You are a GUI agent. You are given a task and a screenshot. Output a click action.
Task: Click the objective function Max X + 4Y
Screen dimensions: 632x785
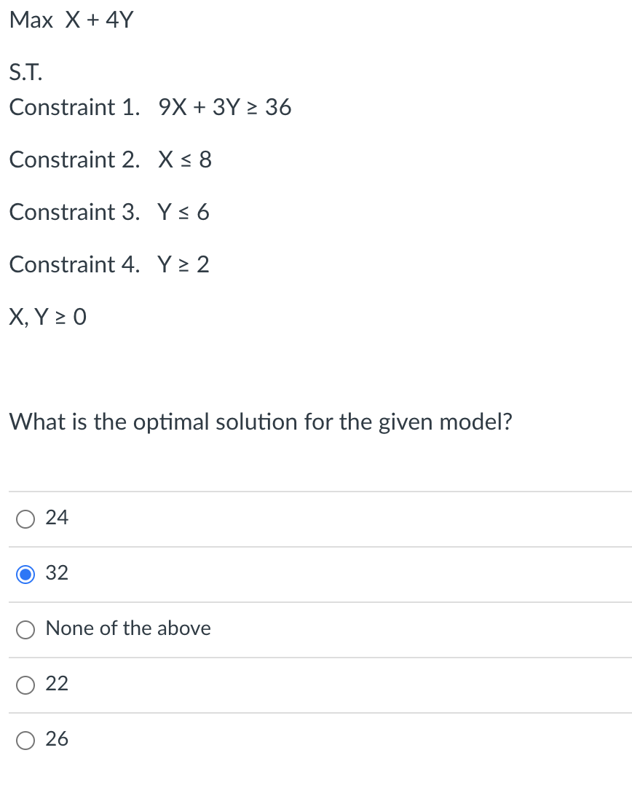tap(71, 20)
